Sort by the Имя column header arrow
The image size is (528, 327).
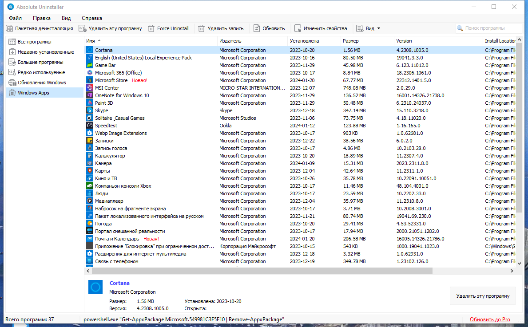coord(99,41)
